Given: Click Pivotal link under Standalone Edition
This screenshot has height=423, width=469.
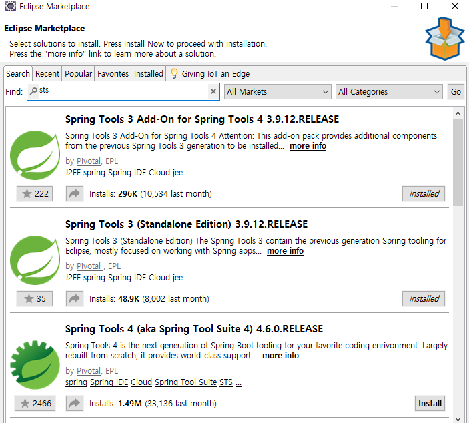Looking at the screenshot, I should pyautogui.click(x=89, y=266).
